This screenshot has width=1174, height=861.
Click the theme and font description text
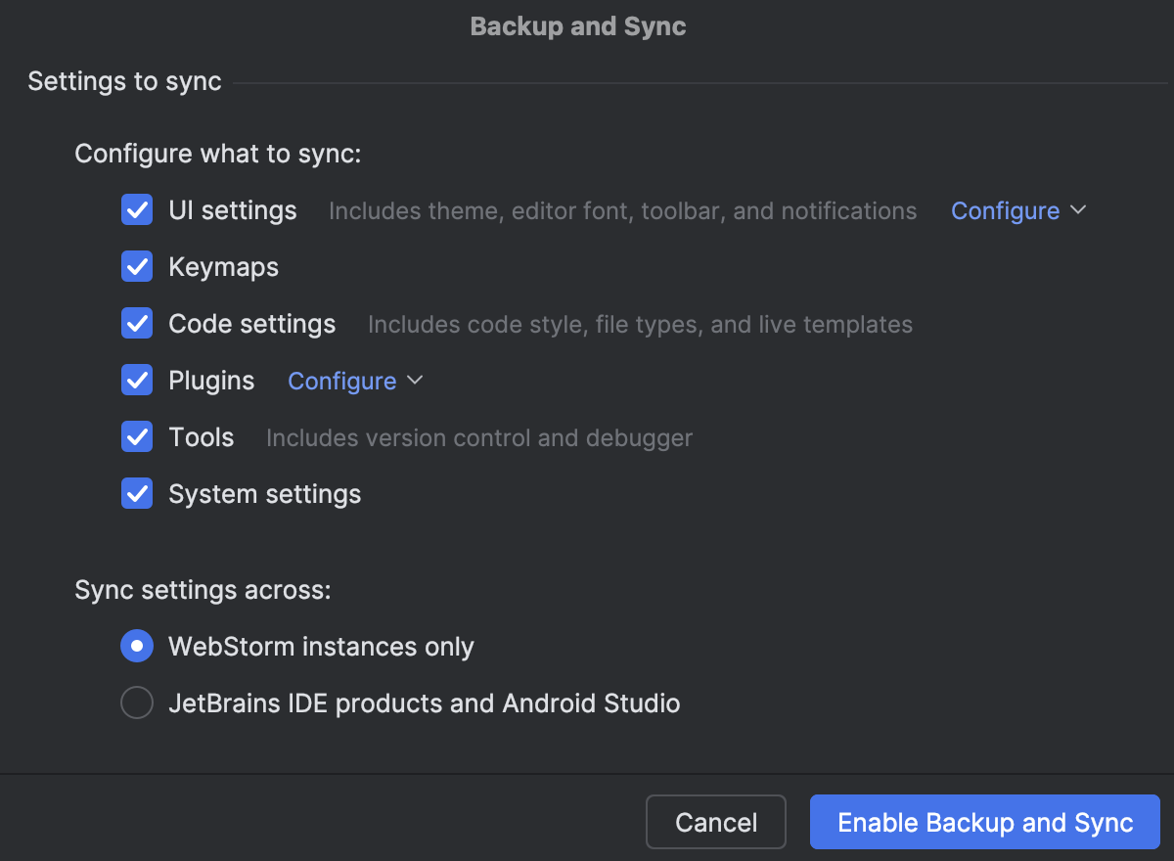pos(622,210)
